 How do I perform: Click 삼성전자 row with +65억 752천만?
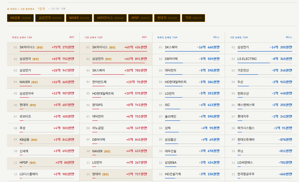pos(43,60)
